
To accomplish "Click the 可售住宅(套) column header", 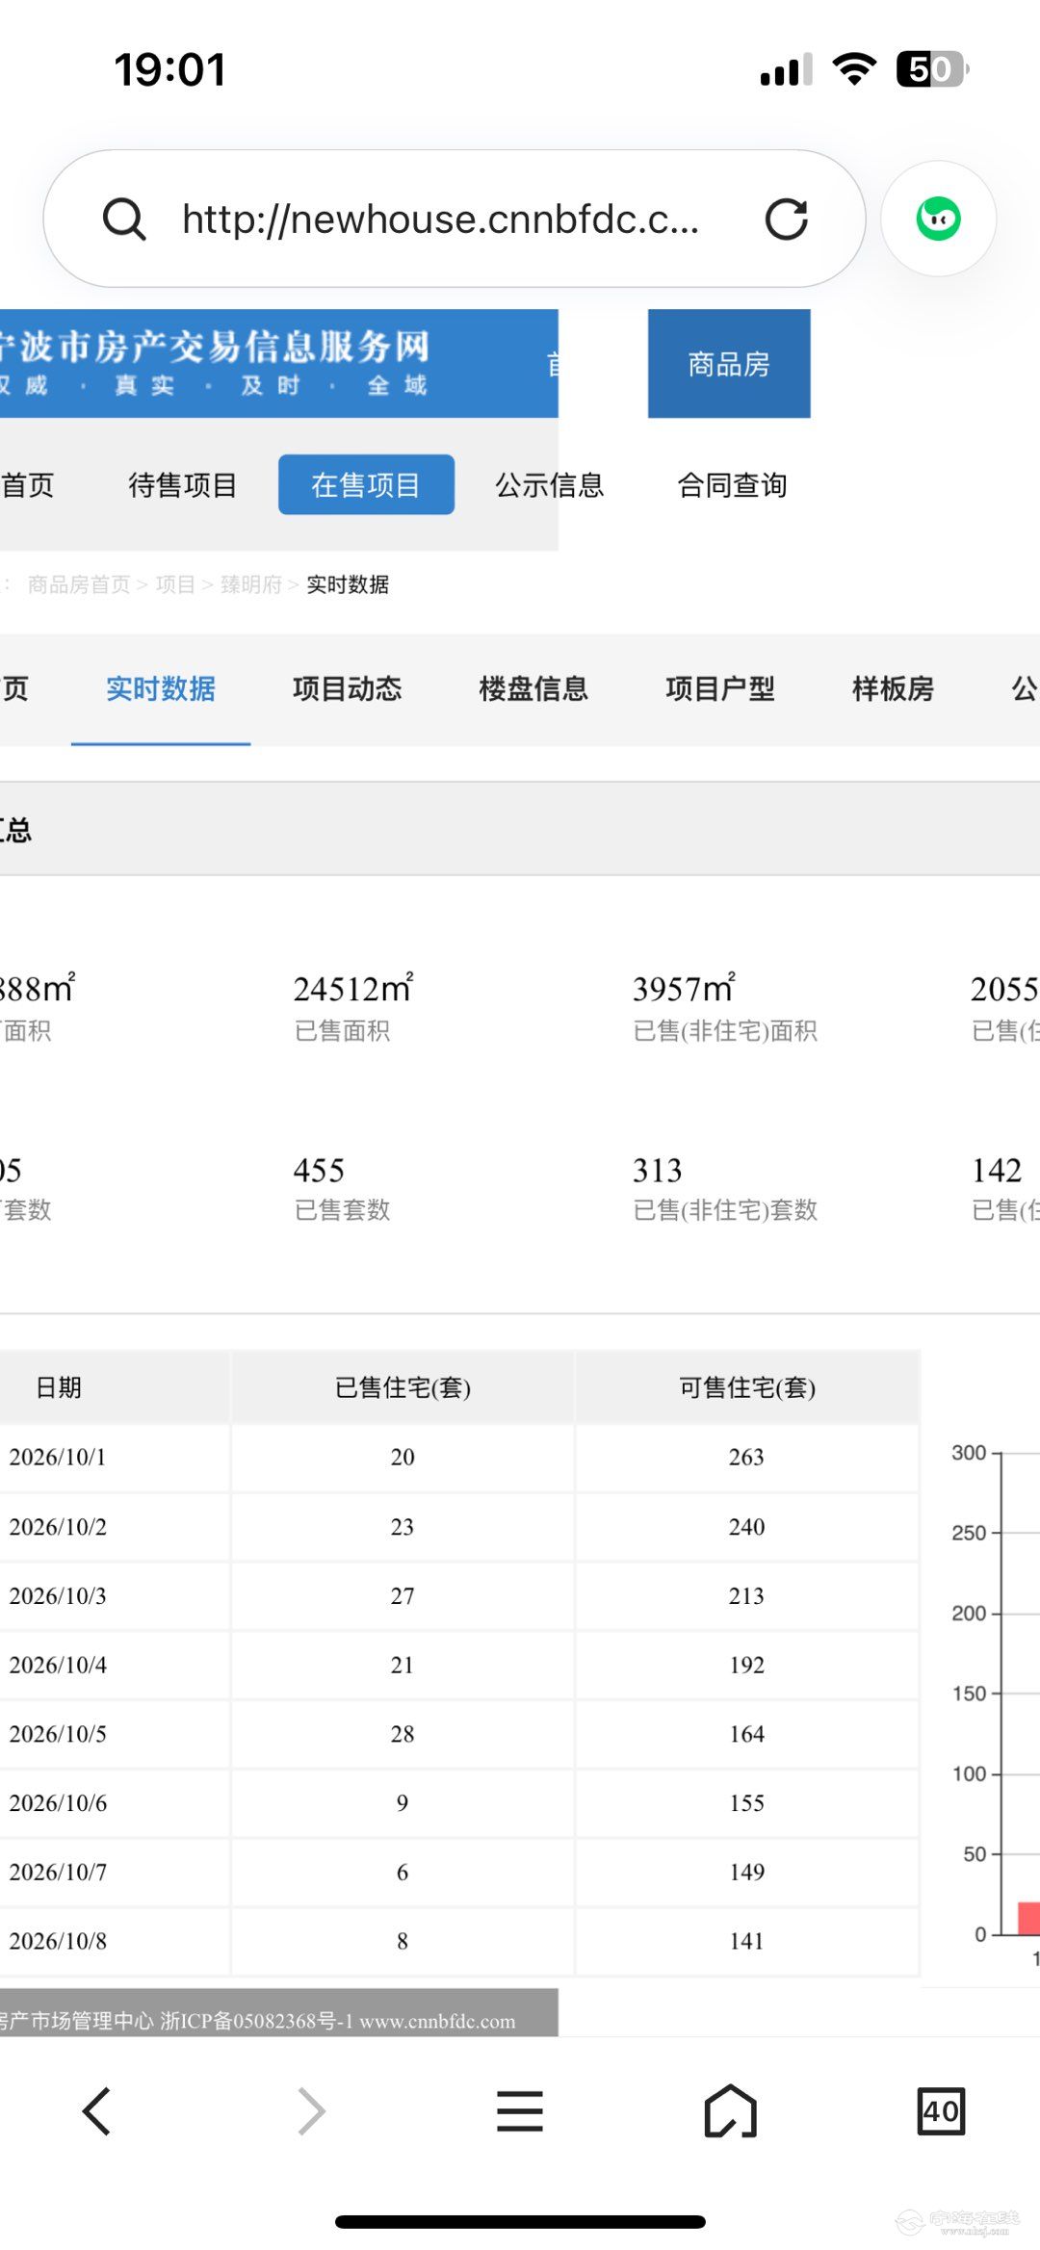I will pos(747,1387).
